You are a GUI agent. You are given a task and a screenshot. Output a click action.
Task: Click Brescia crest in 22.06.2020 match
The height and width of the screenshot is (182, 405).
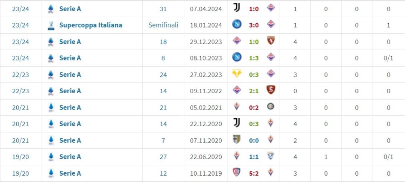[271, 157]
